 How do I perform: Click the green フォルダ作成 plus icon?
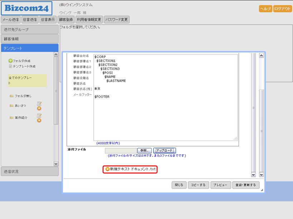10,61
